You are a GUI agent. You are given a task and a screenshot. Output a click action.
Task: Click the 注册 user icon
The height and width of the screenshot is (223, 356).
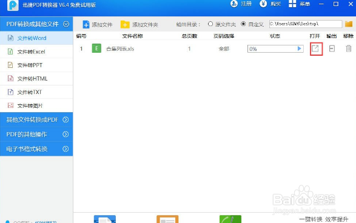pos(234,4)
